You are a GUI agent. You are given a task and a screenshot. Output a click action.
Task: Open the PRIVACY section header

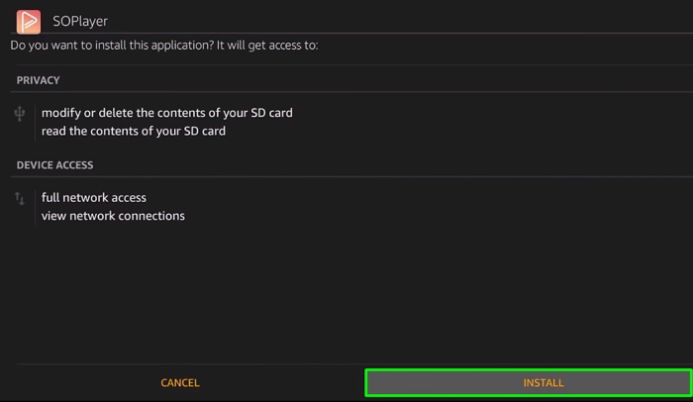point(38,80)
